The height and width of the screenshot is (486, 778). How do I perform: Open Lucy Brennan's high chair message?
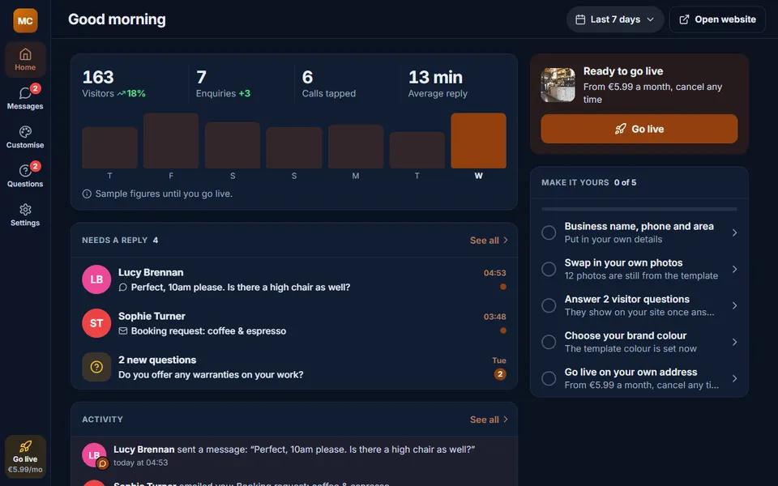coord(294,279)
